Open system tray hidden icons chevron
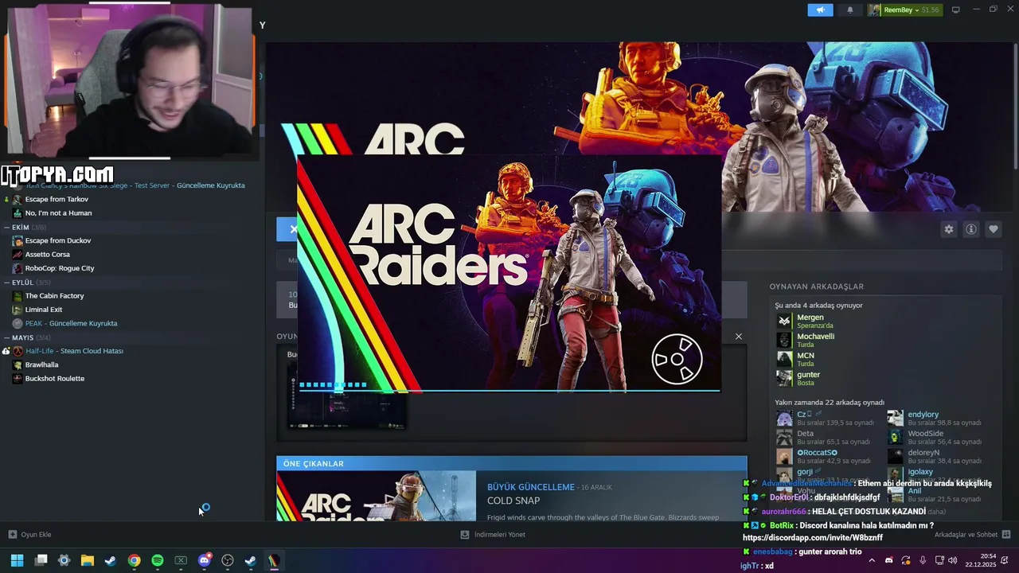The height and width of the screenshot is (573, 1019). click(x=872, y=560)
